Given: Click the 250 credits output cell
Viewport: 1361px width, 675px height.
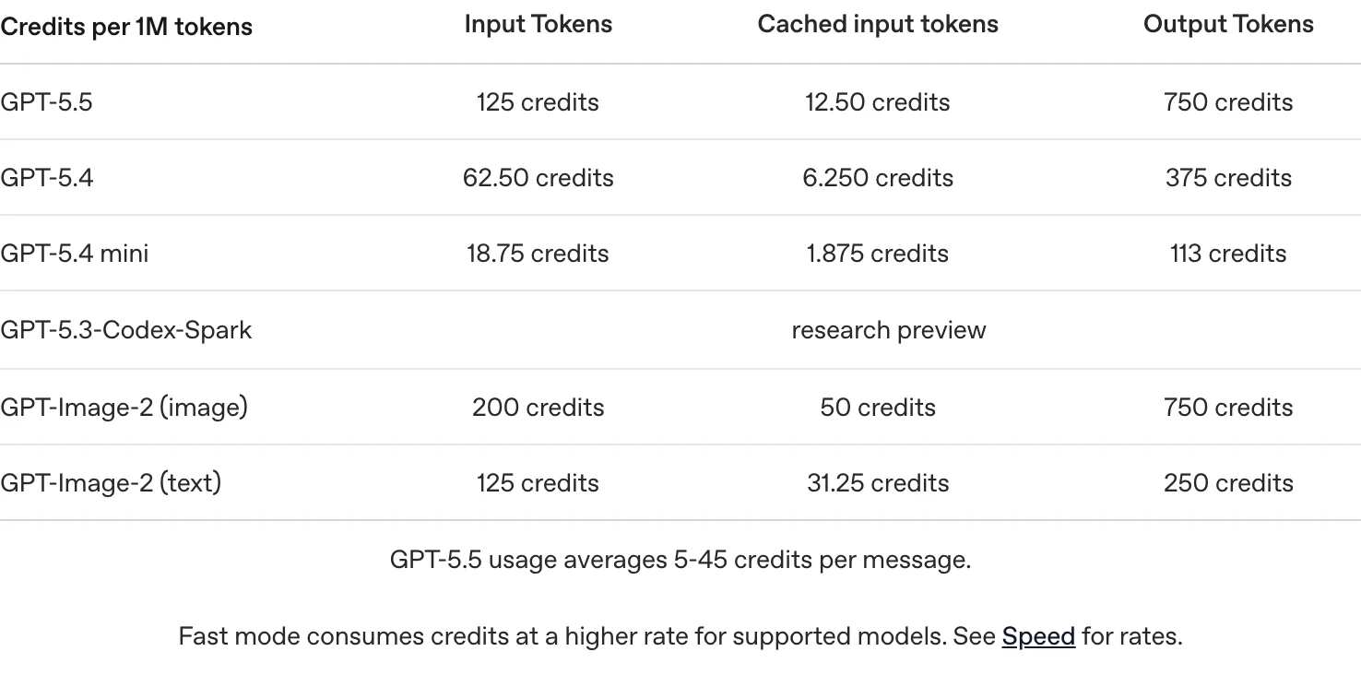Looking at the screenshot, I should [x=1228, y=482].
